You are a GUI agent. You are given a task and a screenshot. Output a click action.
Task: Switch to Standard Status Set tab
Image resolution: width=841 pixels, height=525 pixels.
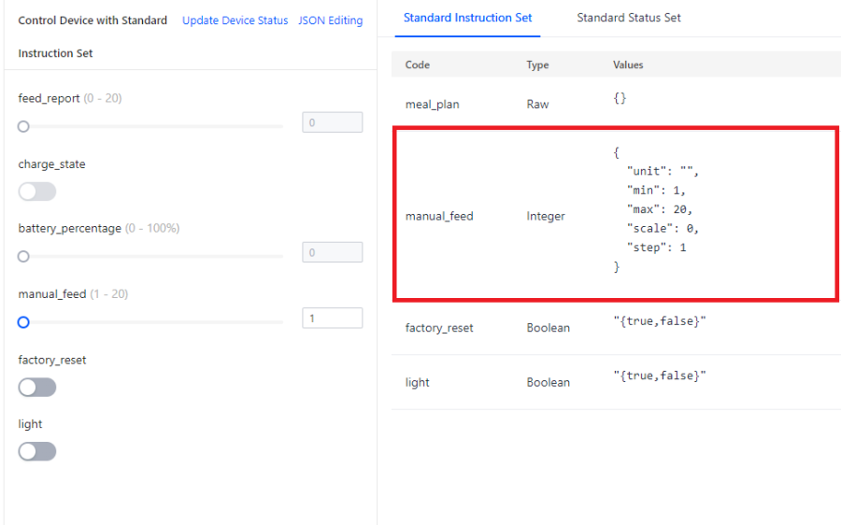tap(628, 18)
